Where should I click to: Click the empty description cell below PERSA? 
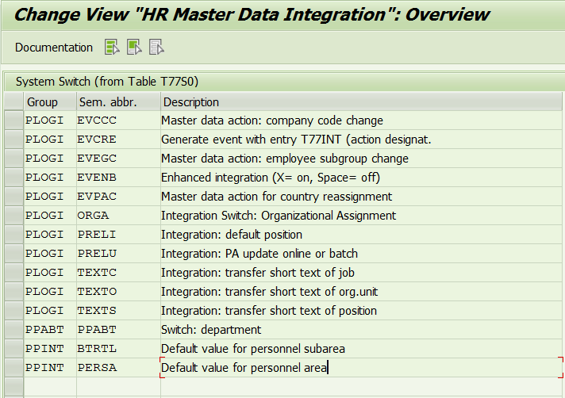point(361,387)
